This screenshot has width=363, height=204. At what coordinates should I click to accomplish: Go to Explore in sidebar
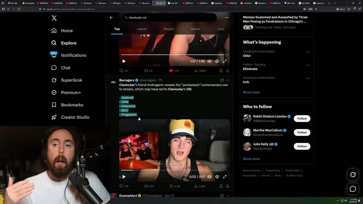(64, 43)
